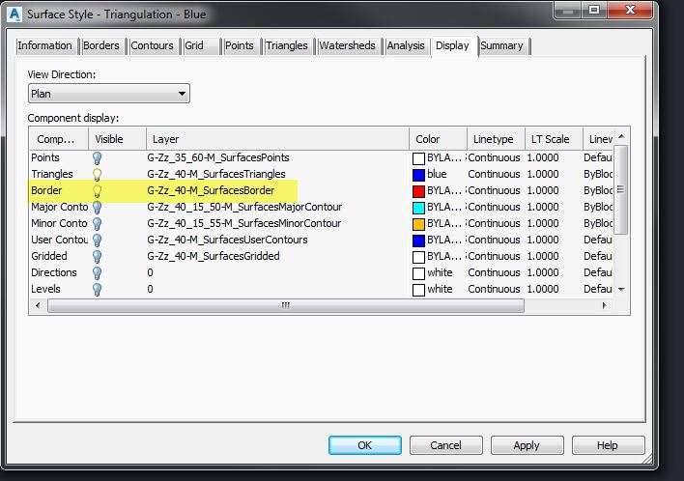Image resolution: width=684 pixels, height=481 pixels.
Task: Click the 1.0000 LT Scale for Triangles
Action: pos(543,174)
